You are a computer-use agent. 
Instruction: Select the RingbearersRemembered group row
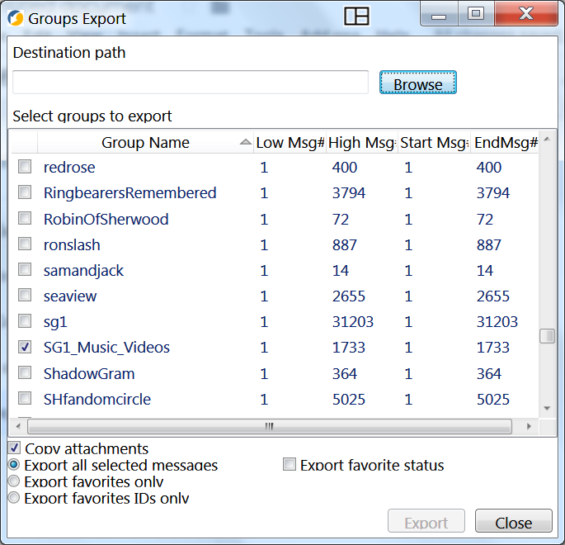coord(129,193)
